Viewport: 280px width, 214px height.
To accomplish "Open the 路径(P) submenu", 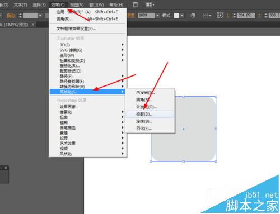I will [x=87, y=76].
